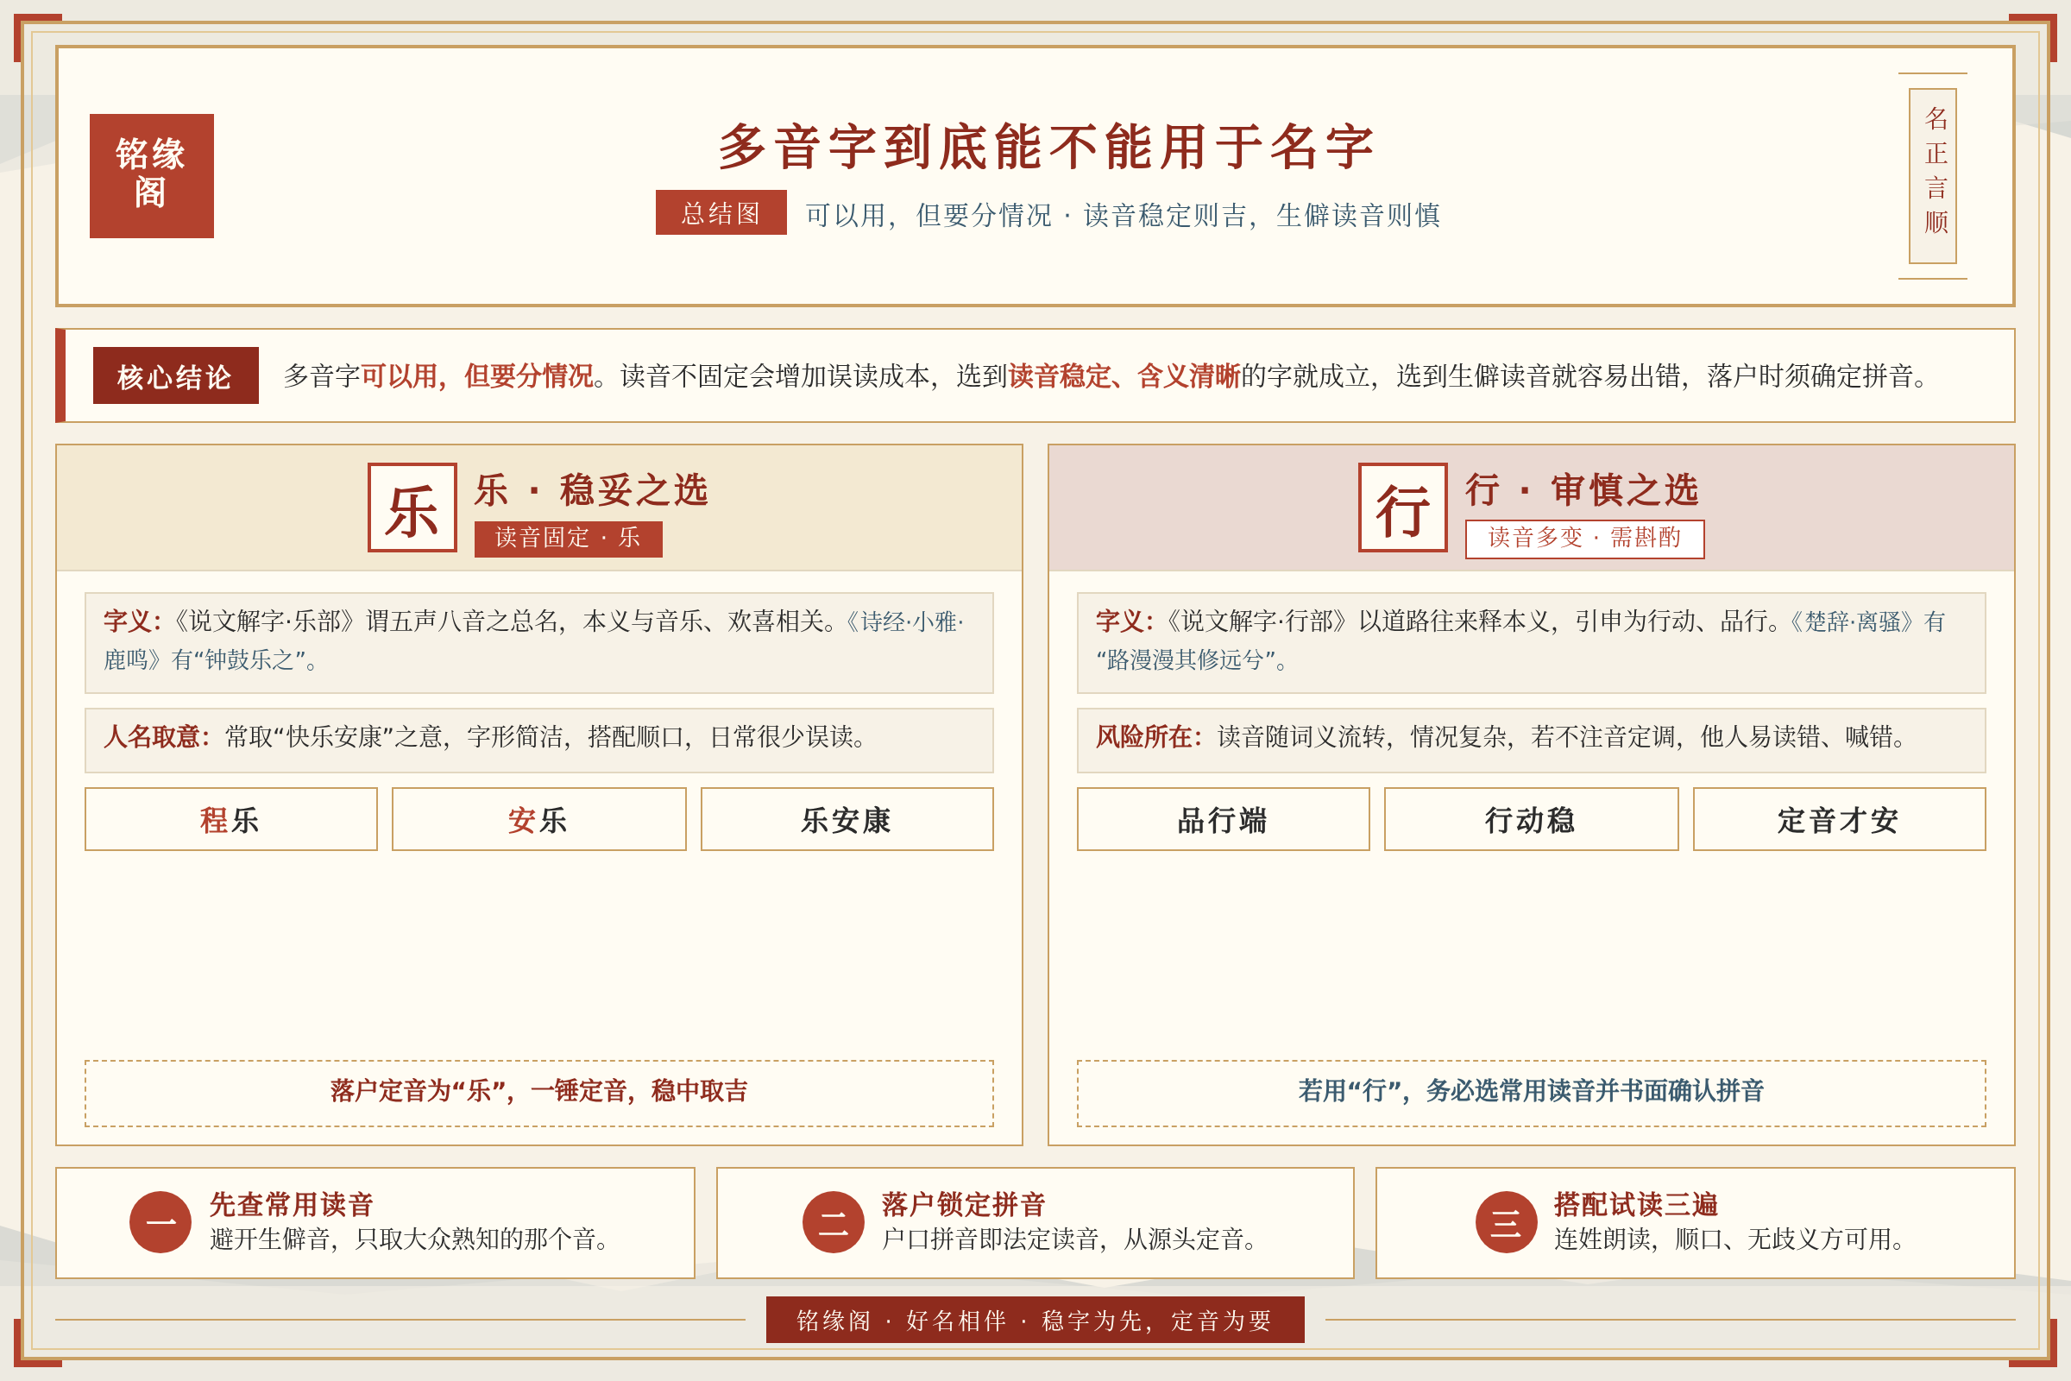
Task: Click the step title 先查常用读音
Action: 292,1205
